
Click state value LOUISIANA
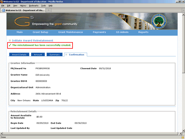(x=47, y=100)
